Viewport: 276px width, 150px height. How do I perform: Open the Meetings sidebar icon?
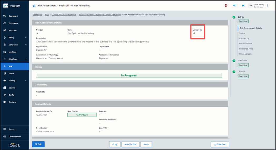click(5, 52)
